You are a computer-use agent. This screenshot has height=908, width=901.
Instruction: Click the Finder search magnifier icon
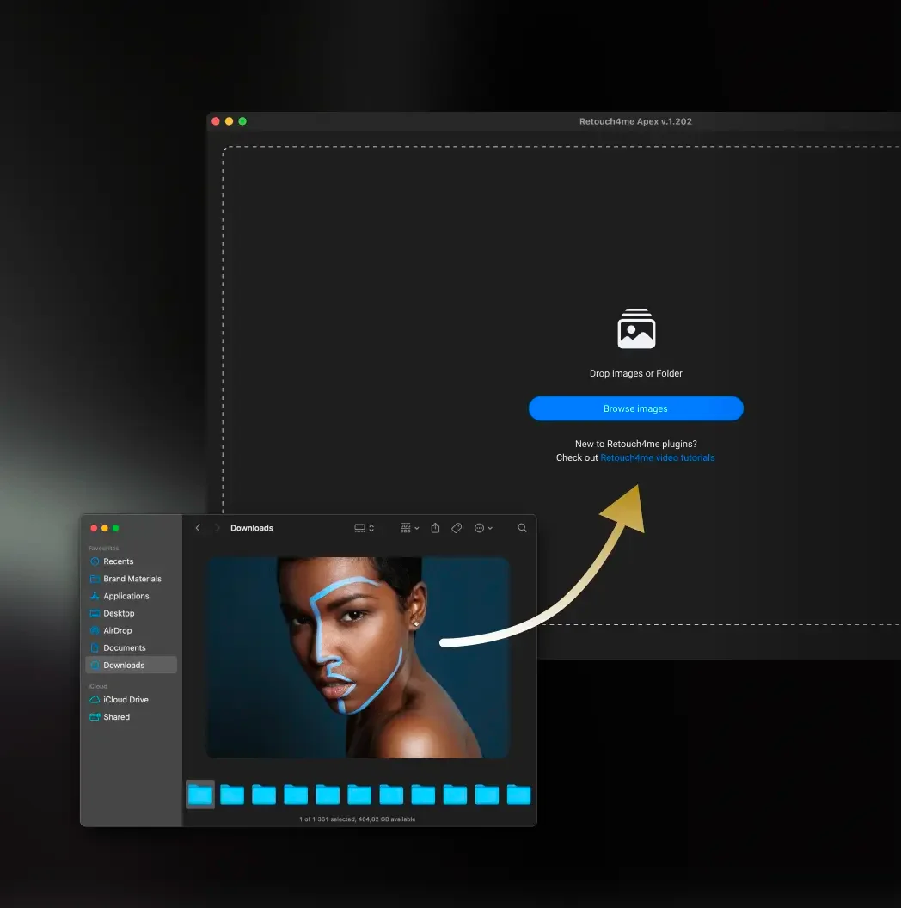tap(523, 528)
